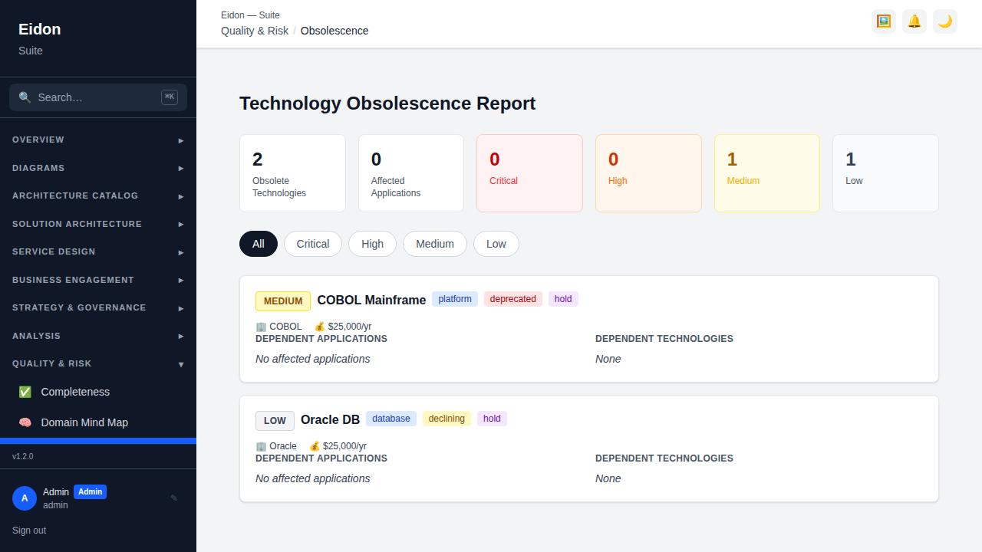Click the Oracle DB title

pos(330,420)
